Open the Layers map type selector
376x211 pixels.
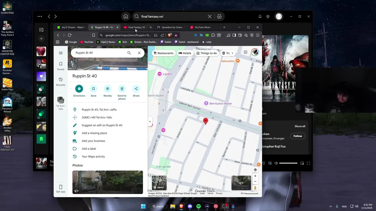coord(159,183)
